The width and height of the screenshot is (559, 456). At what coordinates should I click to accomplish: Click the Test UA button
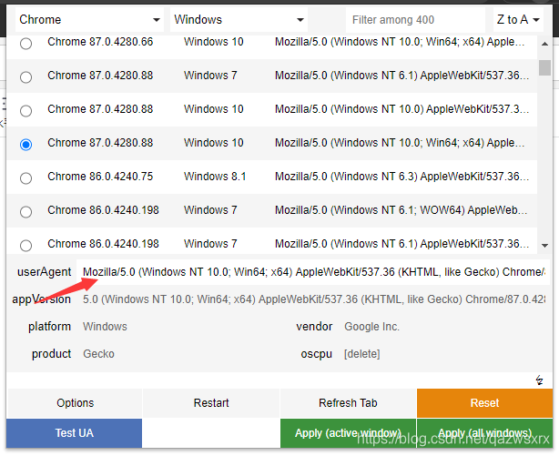pos(74,433)
